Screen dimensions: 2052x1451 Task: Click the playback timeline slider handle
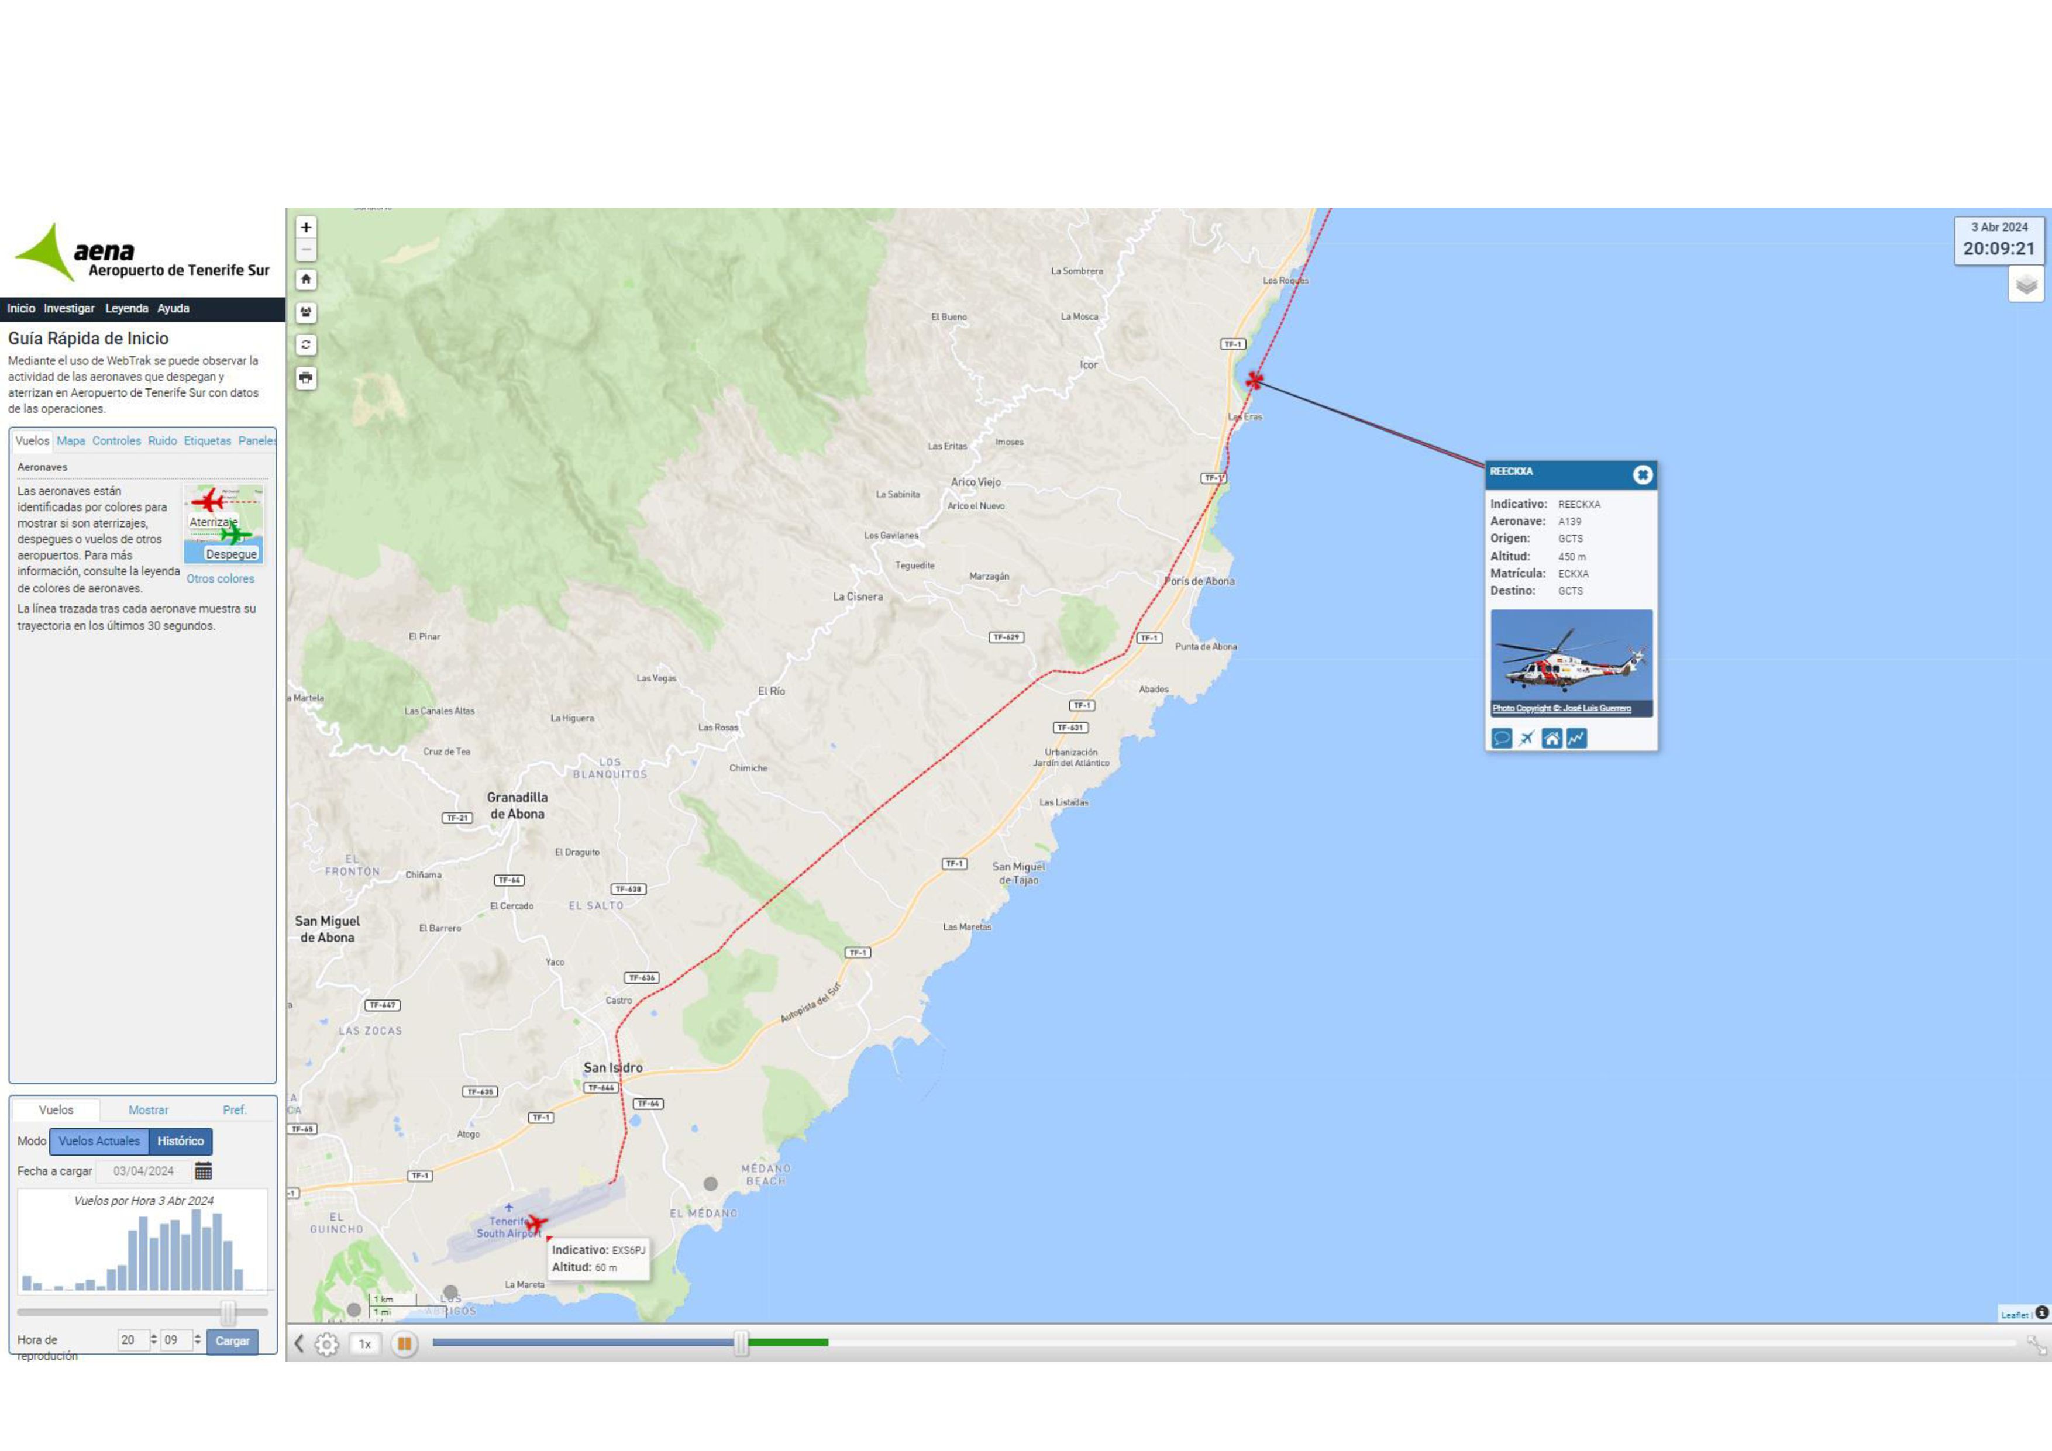(741, 1343)
